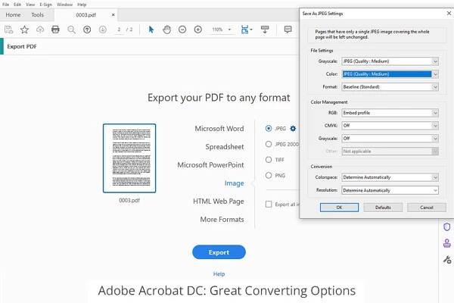Bookmark the file with the star icon
454x303 pixels.
click(24, 30)
